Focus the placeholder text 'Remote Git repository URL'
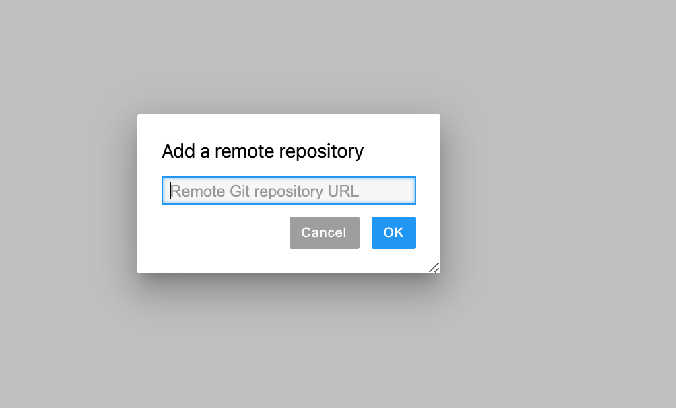Image resolution: width=676 pixels, height=408 pixels. click(265, 191)
